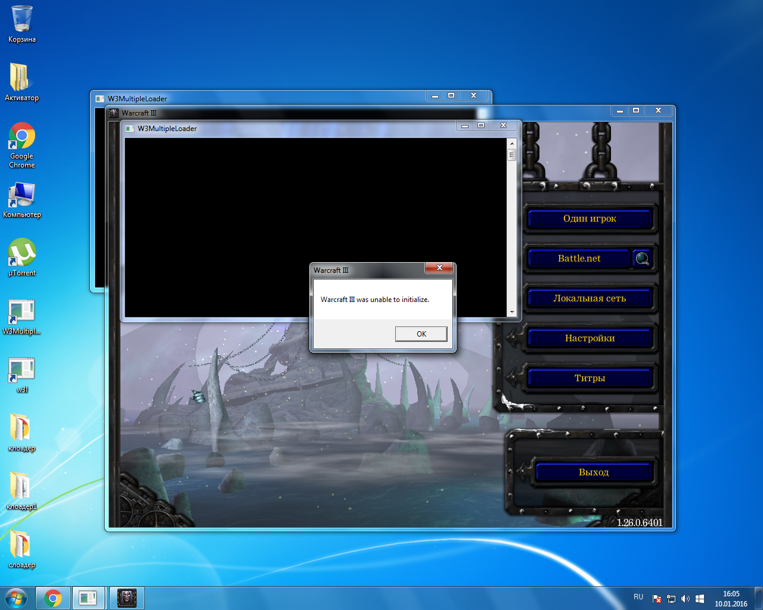Open the taskbar clock showing 16:05
The height and width of the screenshot is (610, 763).
(x=731, y=599)
